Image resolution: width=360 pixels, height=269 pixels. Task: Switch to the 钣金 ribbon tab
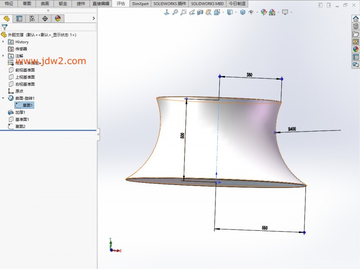click(x=63, y=3)
